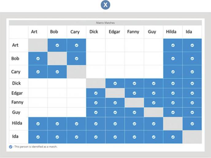Click the match checkmark for Hilda and Art
Screen dimensions: 211x158
(x=38, y=124)
